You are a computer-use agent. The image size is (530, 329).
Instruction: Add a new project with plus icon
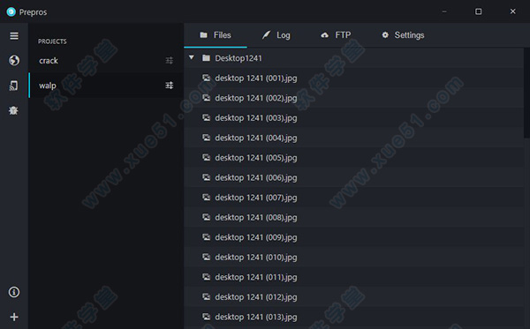tap(14, 317)
